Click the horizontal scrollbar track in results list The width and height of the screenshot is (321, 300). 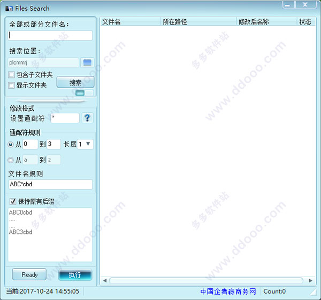tap(206, 281)
